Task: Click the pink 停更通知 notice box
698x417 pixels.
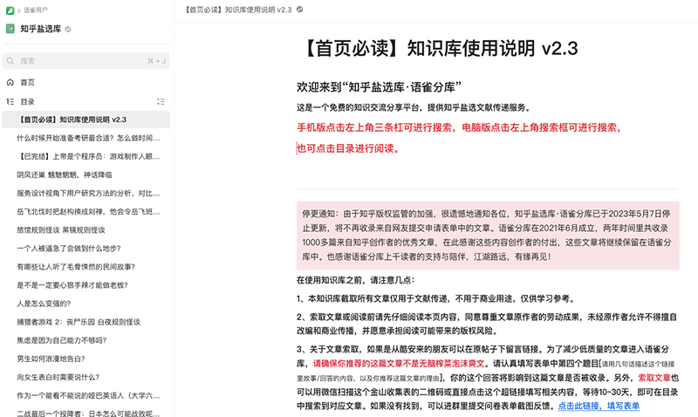Action: tap(488, 236)
